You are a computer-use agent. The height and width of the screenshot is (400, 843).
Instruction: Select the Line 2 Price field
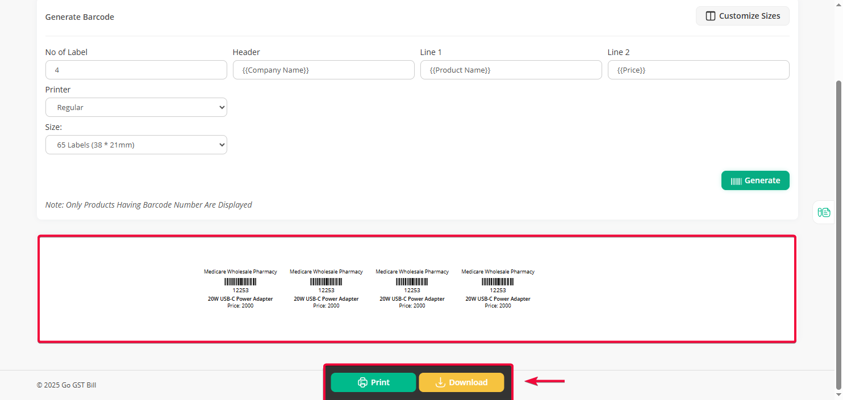coord(698,70)
